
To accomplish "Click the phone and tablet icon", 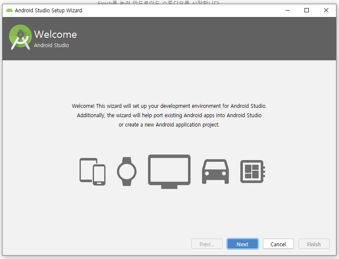I will point(93,172).
